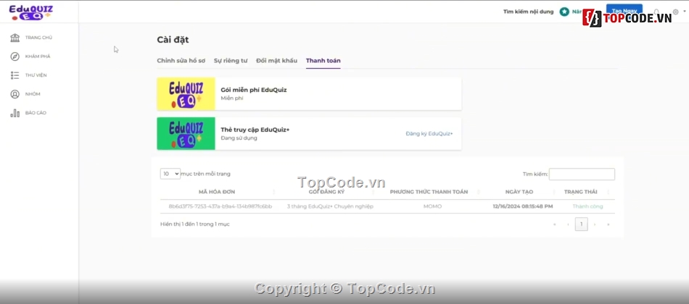
Task: Click the EduQuiz EQ+ logo
Action: point(30,12)
